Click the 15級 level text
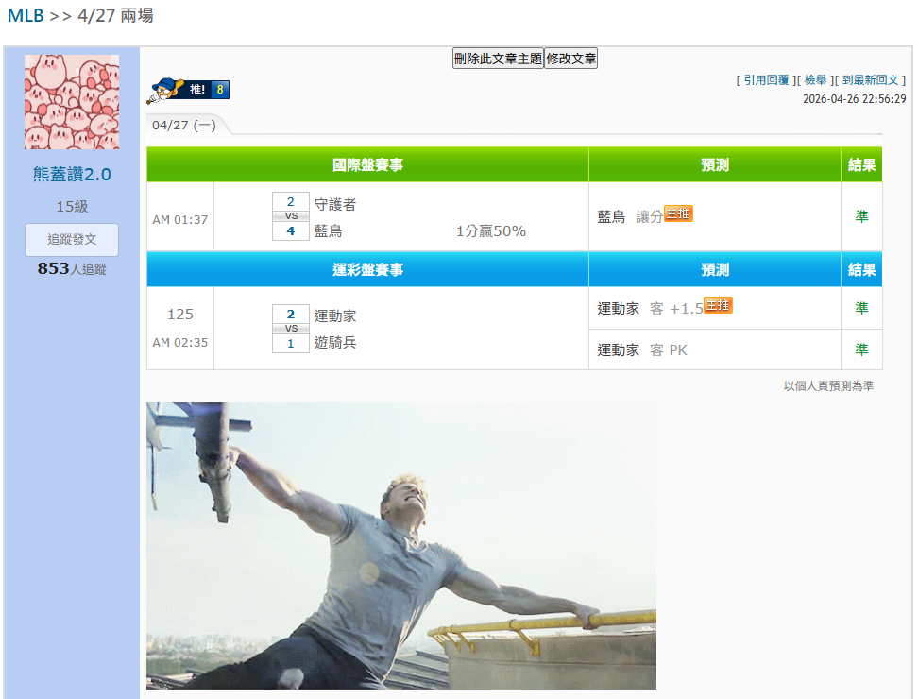 [x=72, y=206]
